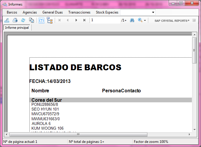This screenshot has height=147, width=201.
Task: Click the Copy icon in toolbar
Action: click(31, 20)
